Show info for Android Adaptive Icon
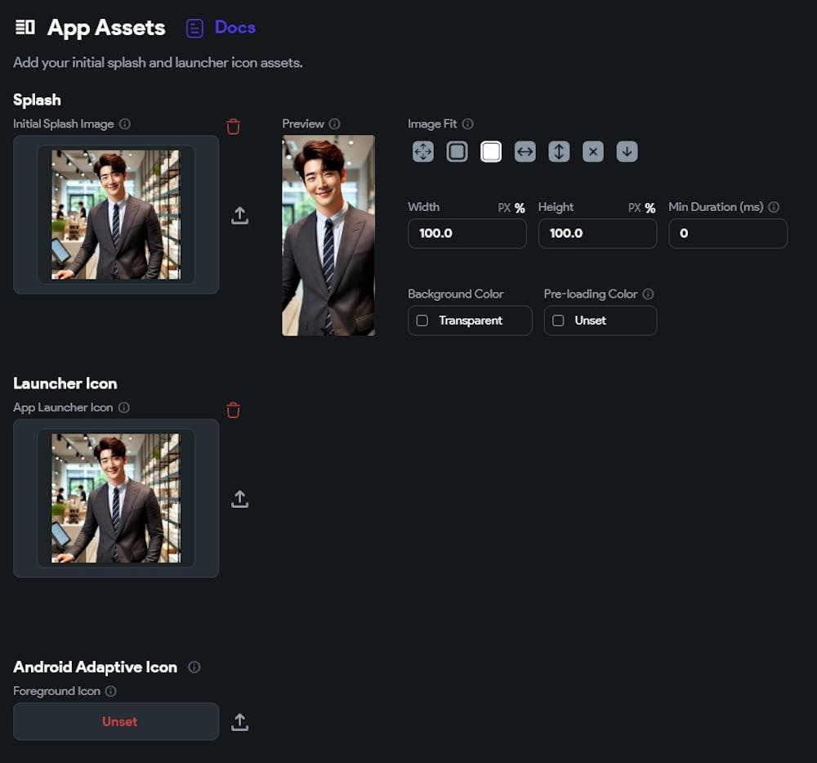The width and height of the screenshot is (817, 763). tap(194, 667)
